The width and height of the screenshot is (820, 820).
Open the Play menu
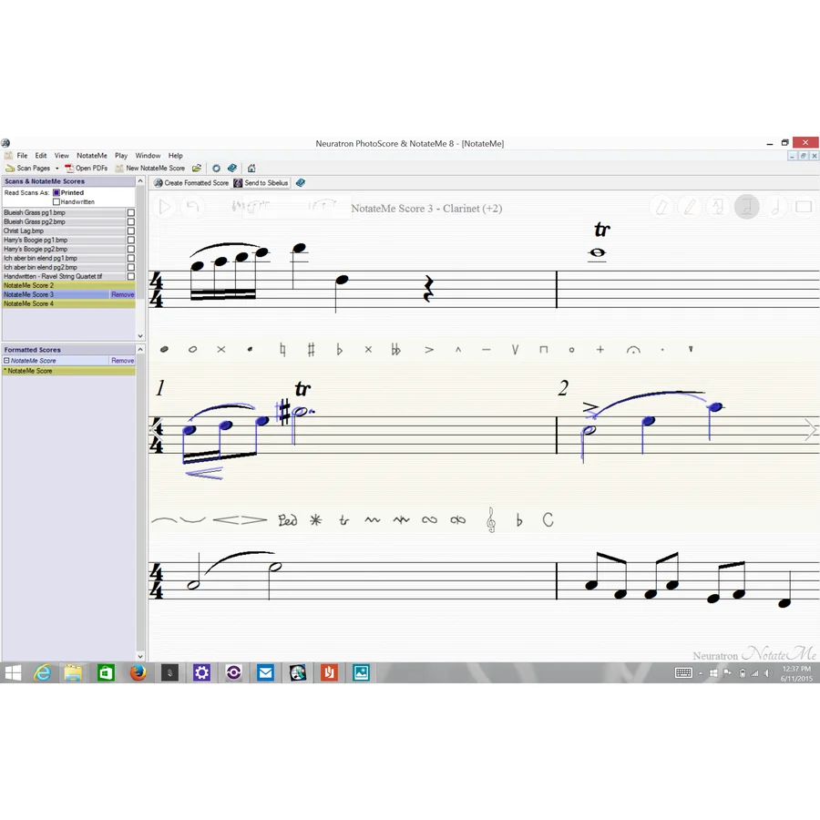pos(121,155)
